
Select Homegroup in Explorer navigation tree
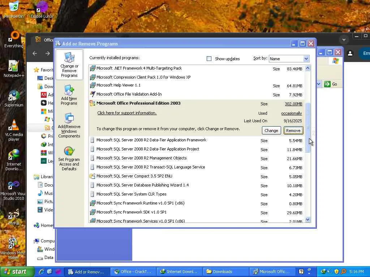(44, 225)
